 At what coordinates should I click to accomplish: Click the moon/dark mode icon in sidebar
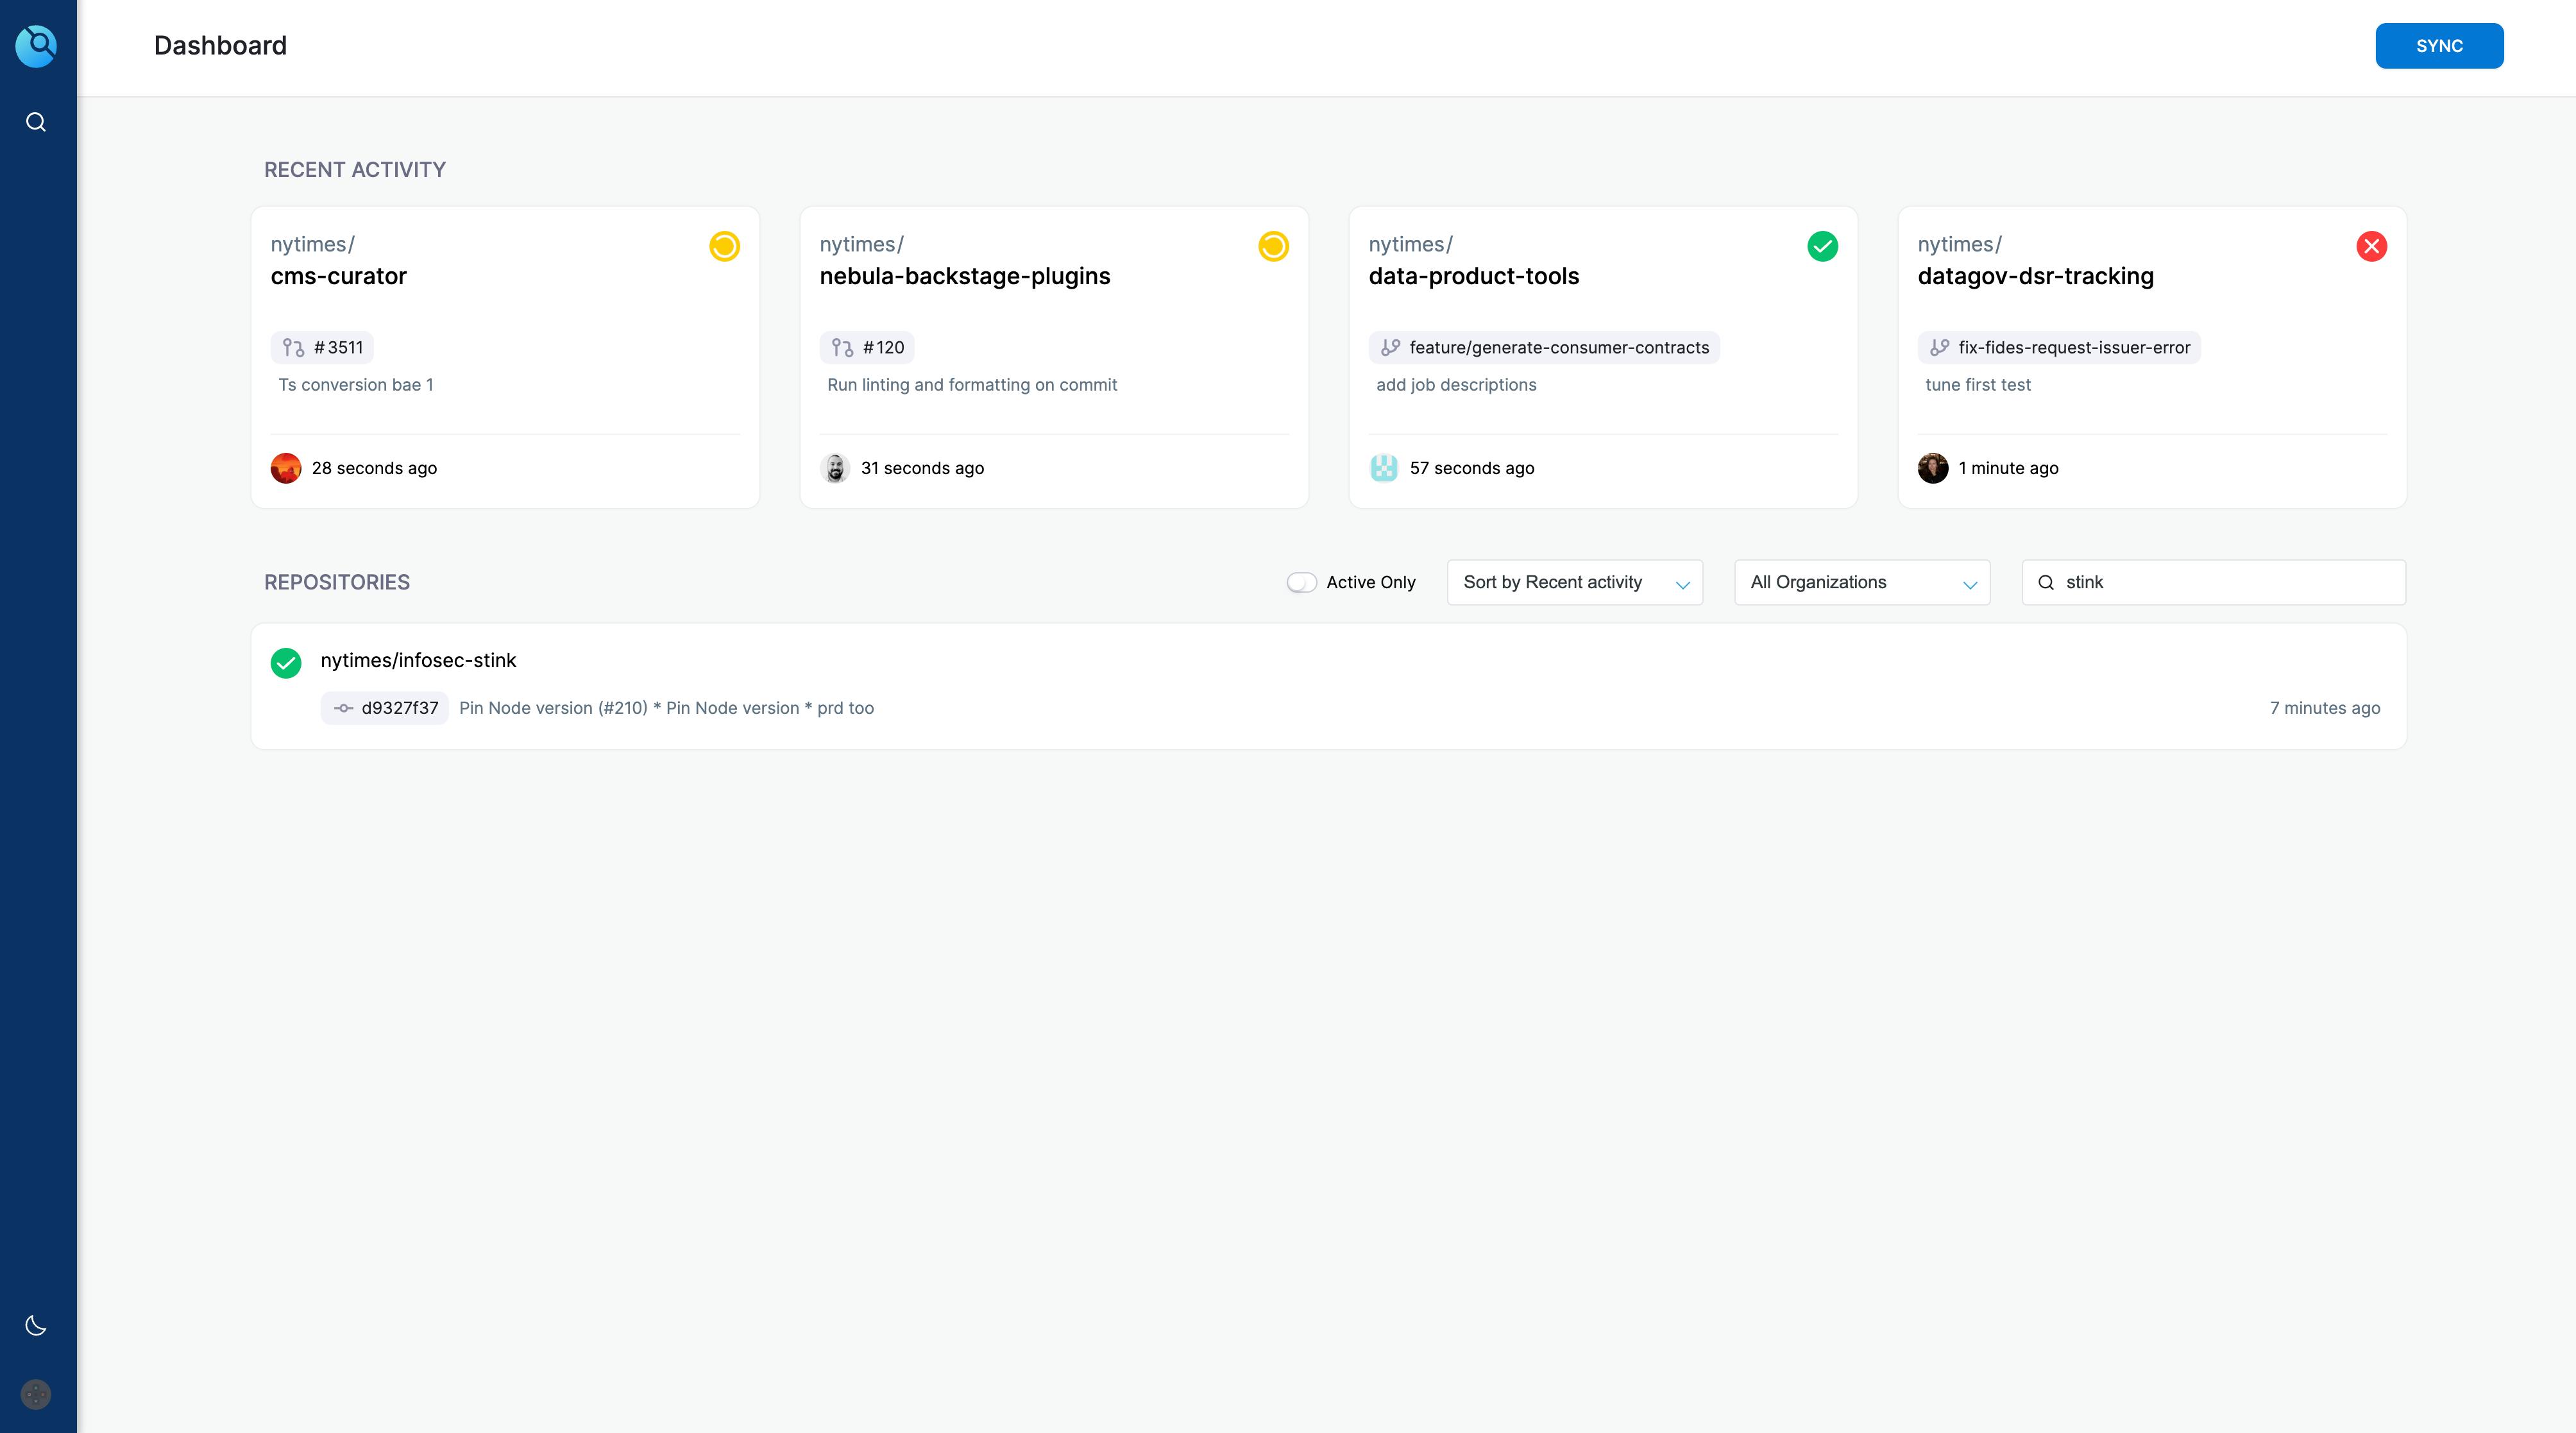tap(37, 1325)
